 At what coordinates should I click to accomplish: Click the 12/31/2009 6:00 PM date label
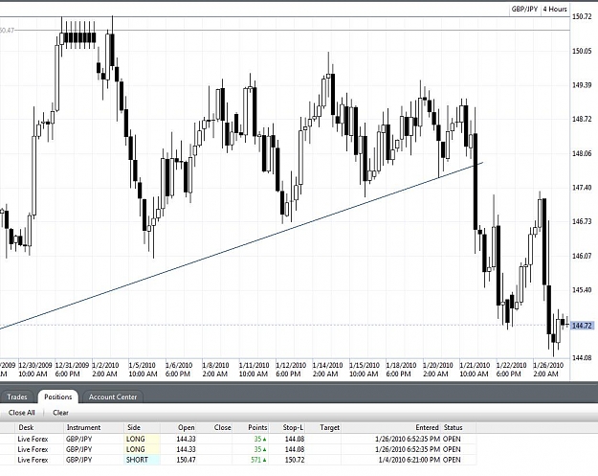72,370
